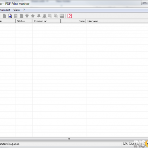Move document up arrow icon
Viewport: 148px width, 148px height.
point(33,16)
